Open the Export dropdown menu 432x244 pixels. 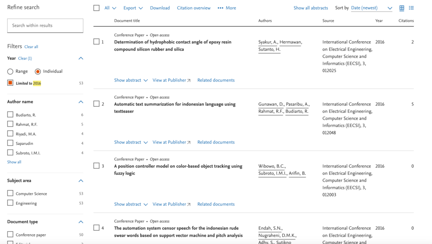pos(133,8)
